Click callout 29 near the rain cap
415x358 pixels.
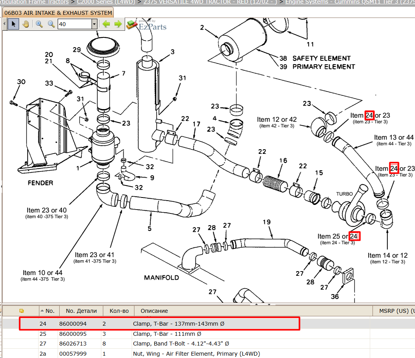(x=77, y=50)
